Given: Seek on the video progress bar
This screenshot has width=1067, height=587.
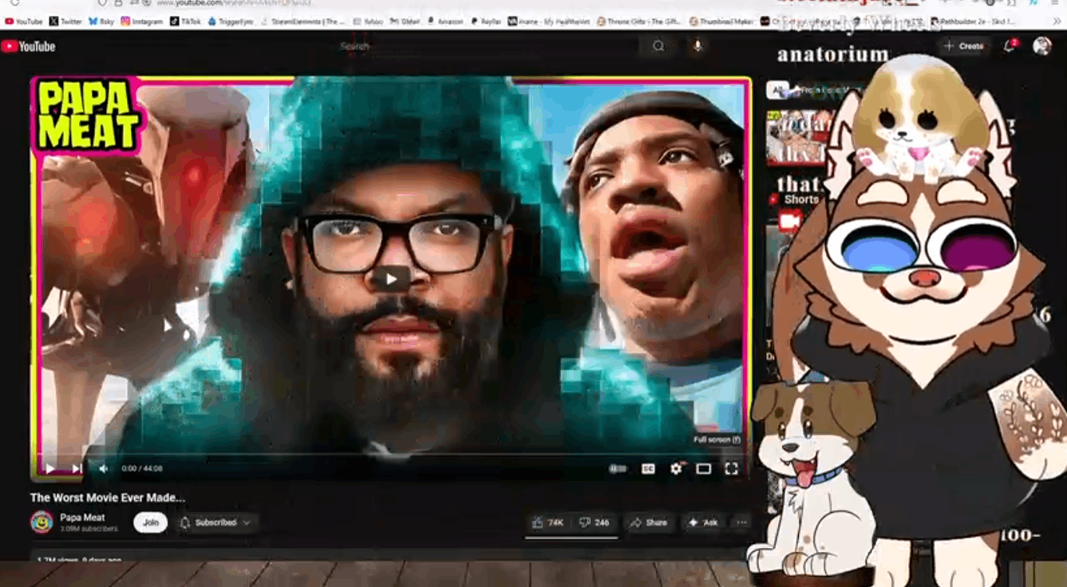Looking at the screenshot, I should 390,455.
